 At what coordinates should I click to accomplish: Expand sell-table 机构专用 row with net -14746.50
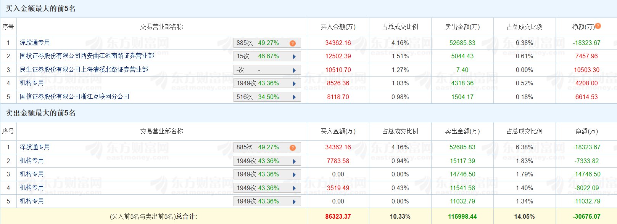[294, 175]
